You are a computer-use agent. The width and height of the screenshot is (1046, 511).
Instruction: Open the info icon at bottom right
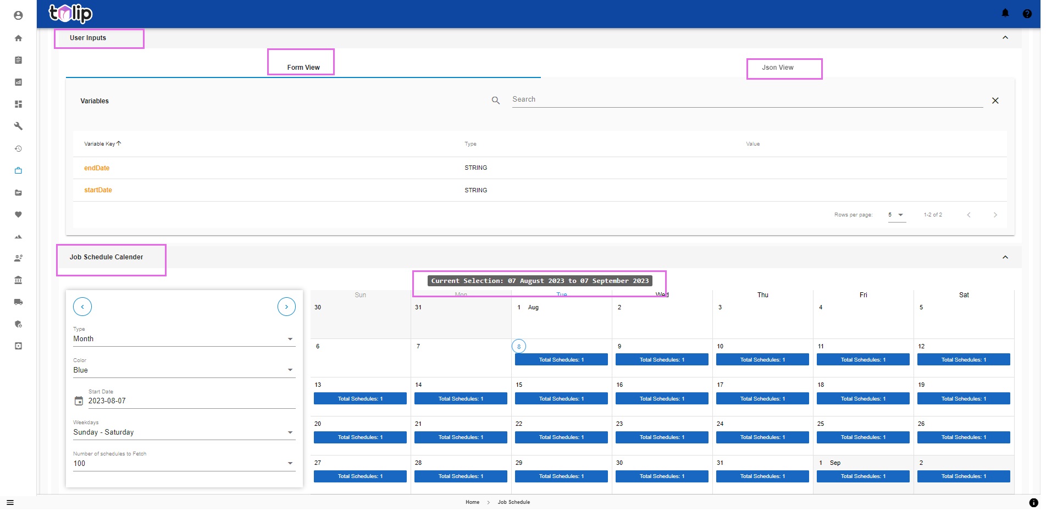1033,502
